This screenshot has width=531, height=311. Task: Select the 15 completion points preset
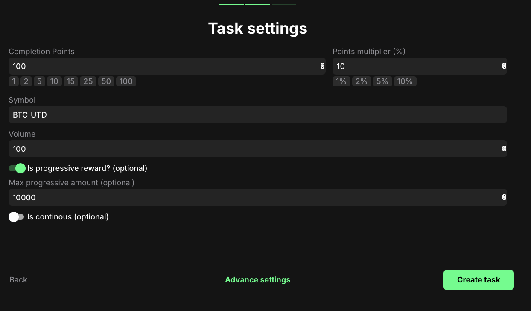pyautogui.click(x=71, y=81)
